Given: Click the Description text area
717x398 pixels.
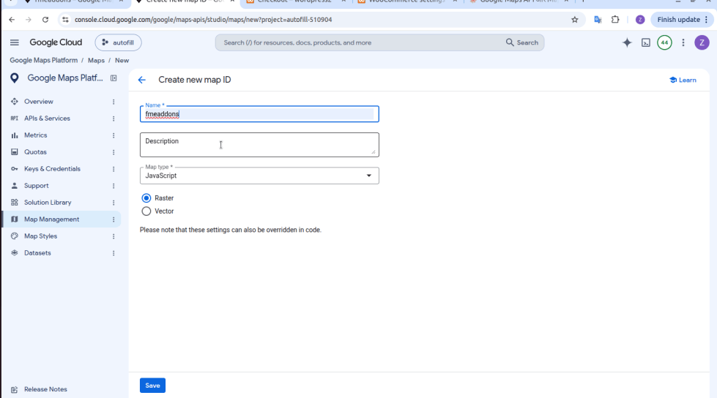Looking at the screenshot, I should click(x=259, y=145).
